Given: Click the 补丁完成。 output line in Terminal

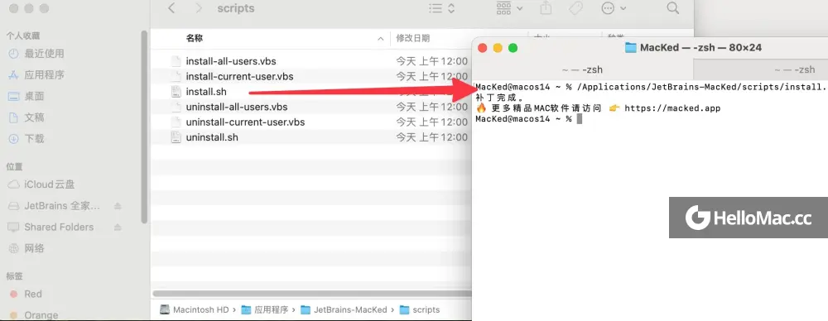Looking at the screenshot, I should [x=500, y=98].
